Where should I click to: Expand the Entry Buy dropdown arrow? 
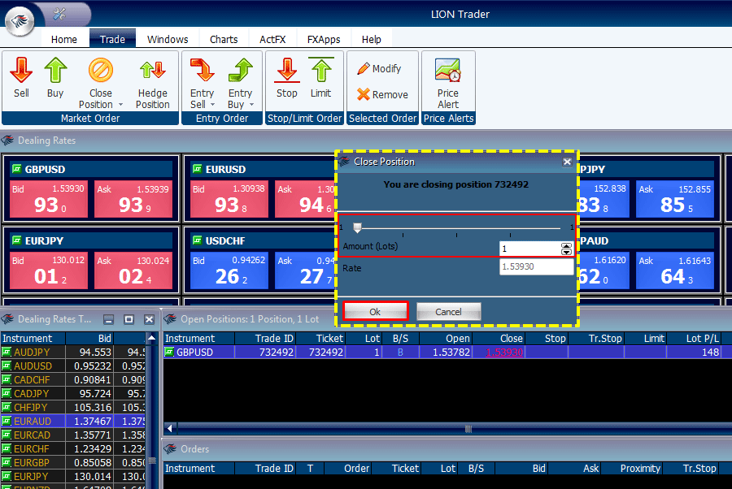pyautogui.click(x=251, y=105)
